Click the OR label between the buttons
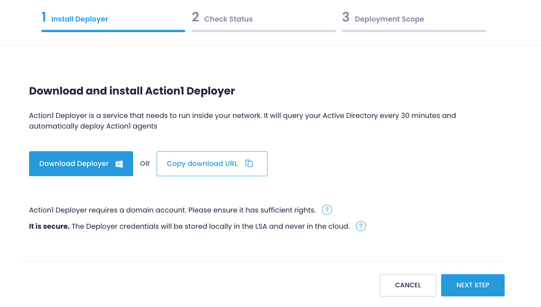The height and width of the screenshot is (307, 541). [145, 163]
